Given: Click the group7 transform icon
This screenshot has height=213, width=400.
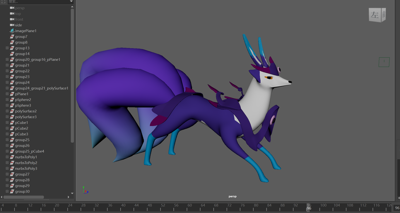Looking at the screenshot, I should 12,36.
